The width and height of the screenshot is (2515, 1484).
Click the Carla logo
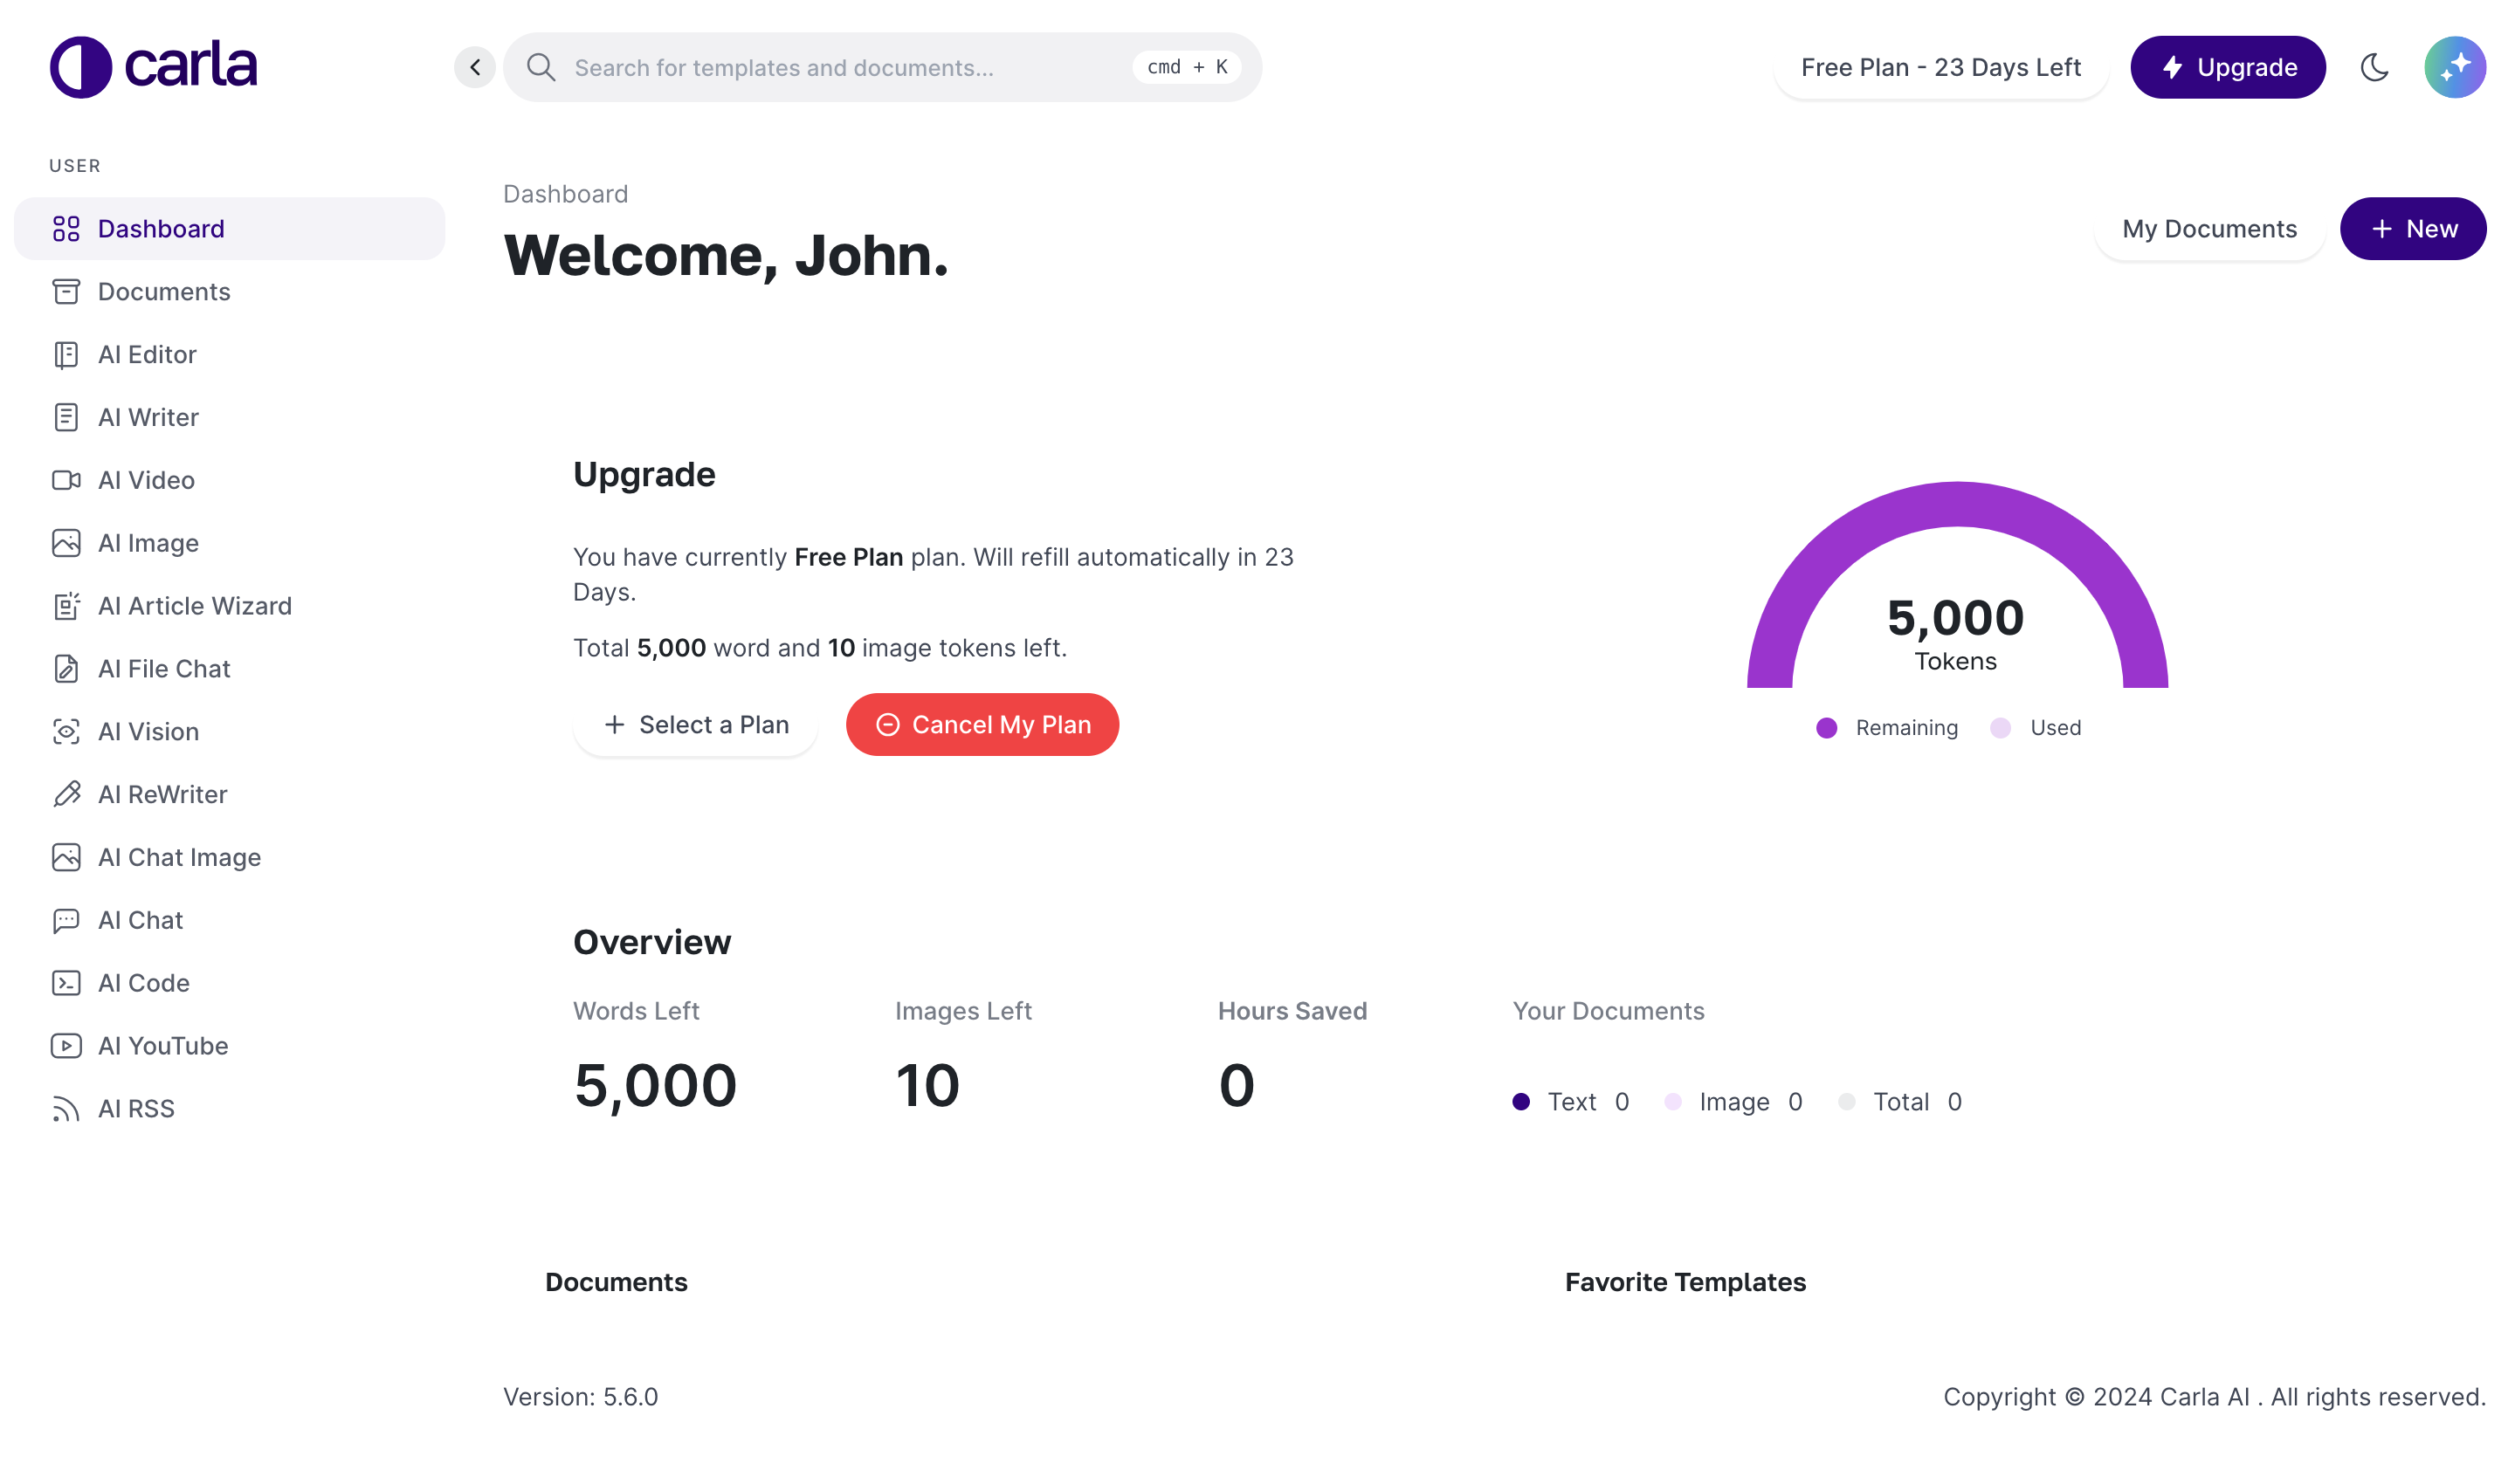tap(153, 67)
